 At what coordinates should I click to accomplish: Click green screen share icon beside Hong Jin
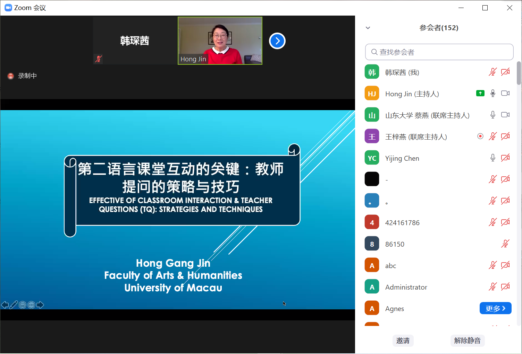pos(480,93)
